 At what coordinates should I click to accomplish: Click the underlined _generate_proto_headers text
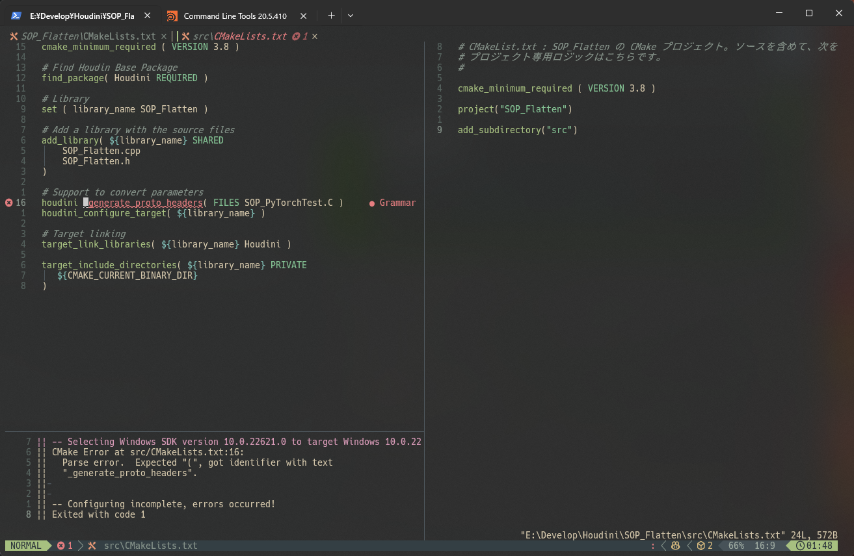click(x=143, y=203)
